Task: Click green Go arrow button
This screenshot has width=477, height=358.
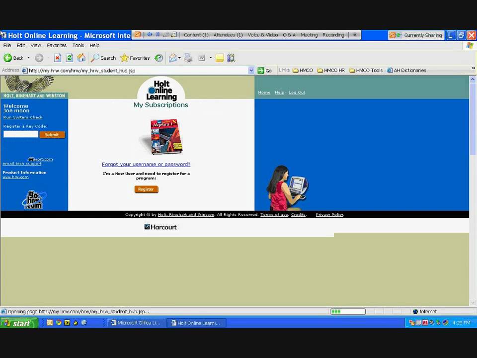Action: tap(265, 70)
